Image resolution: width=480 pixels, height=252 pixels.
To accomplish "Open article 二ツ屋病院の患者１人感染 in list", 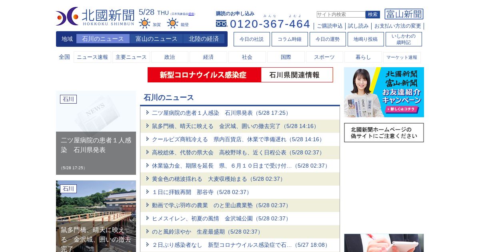I will point(221,113).
